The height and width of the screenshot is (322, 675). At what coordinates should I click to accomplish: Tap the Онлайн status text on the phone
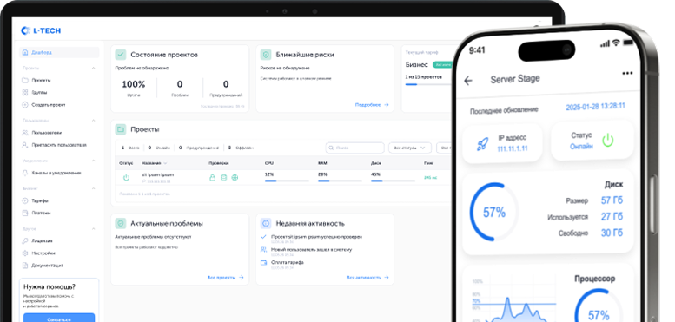coord(581,146)
